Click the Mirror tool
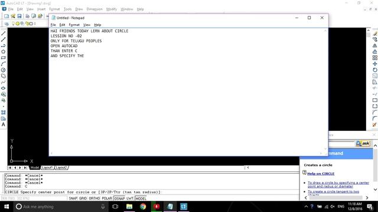 pos(375,46)
